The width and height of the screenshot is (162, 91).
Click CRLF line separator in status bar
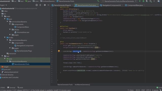(143, 90)
